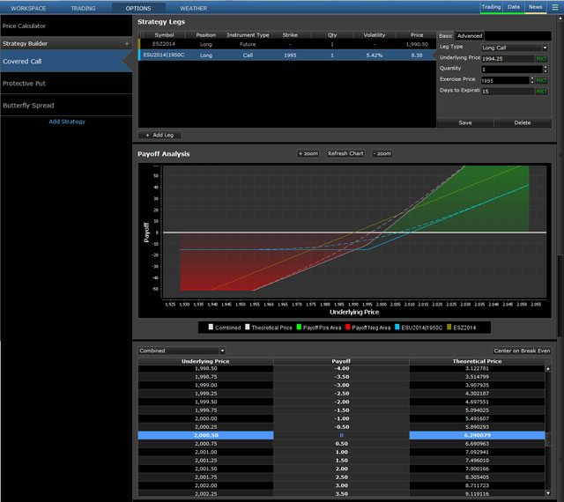The width and height of the screenshot is (564, 502).
Task: Click MKT button next to Days to Expiration
Action: pos(541,92)
